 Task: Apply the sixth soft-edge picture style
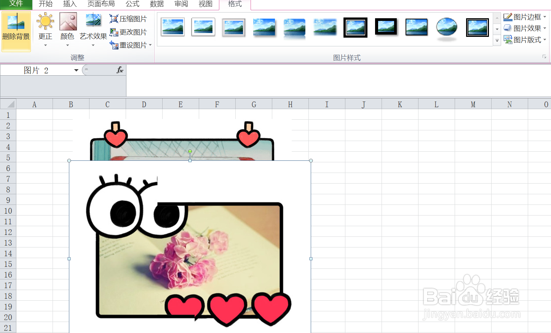[325, 27]
